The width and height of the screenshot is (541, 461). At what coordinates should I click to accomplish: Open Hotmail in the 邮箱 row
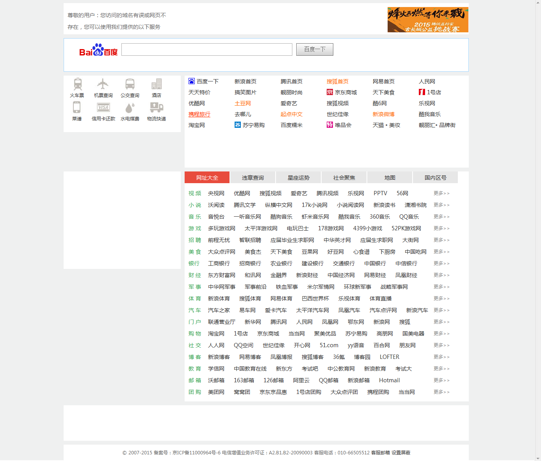390,380
